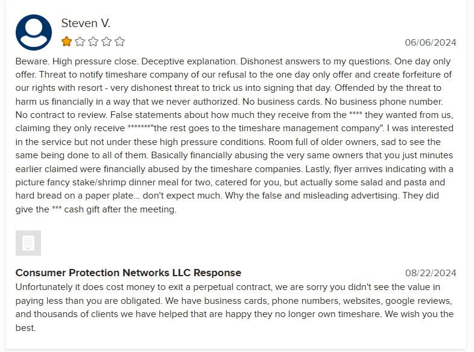The height and width of the screenshot is (352, 474).
Task: Click the first orange filled star
Action: coord(66,42)
